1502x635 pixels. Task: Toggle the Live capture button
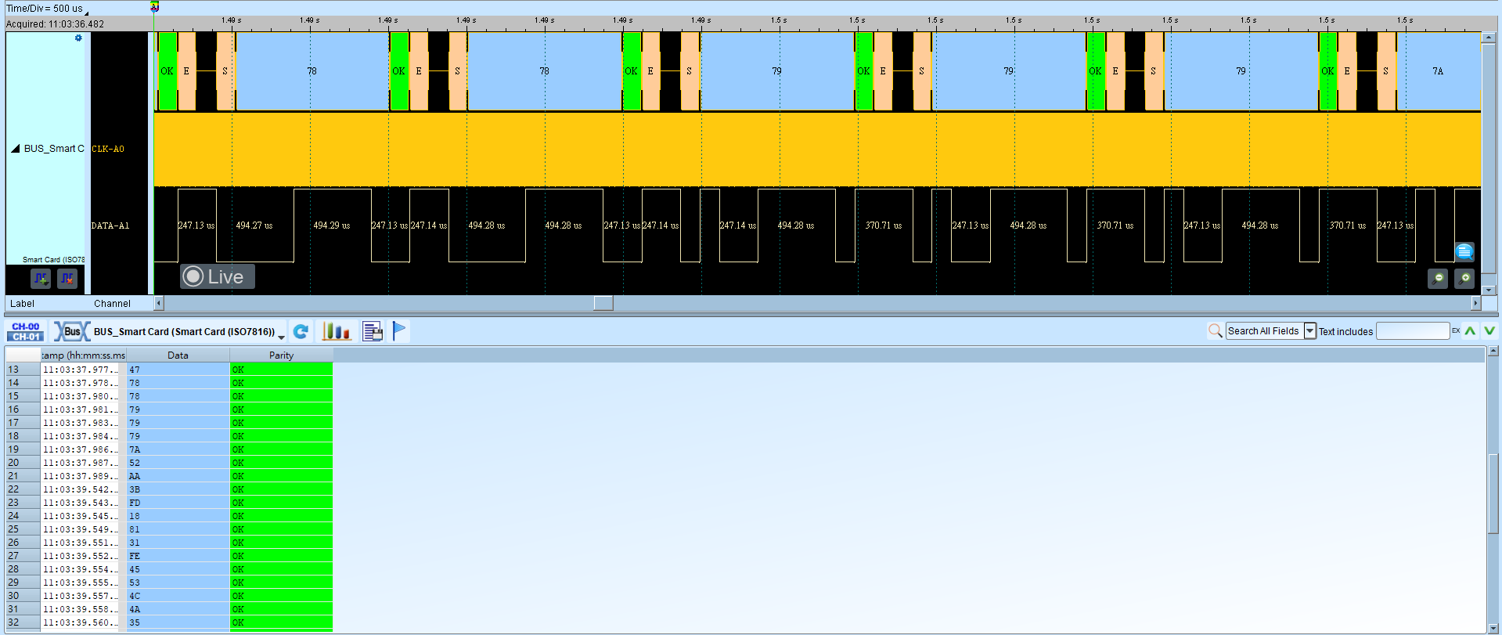(218, 276)
